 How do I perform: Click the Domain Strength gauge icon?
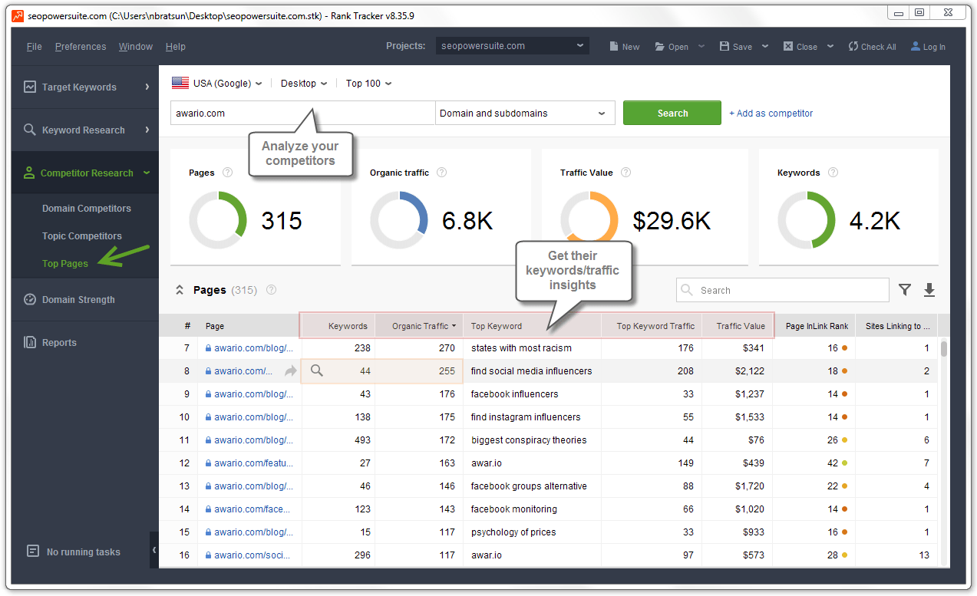click(30, 299)
